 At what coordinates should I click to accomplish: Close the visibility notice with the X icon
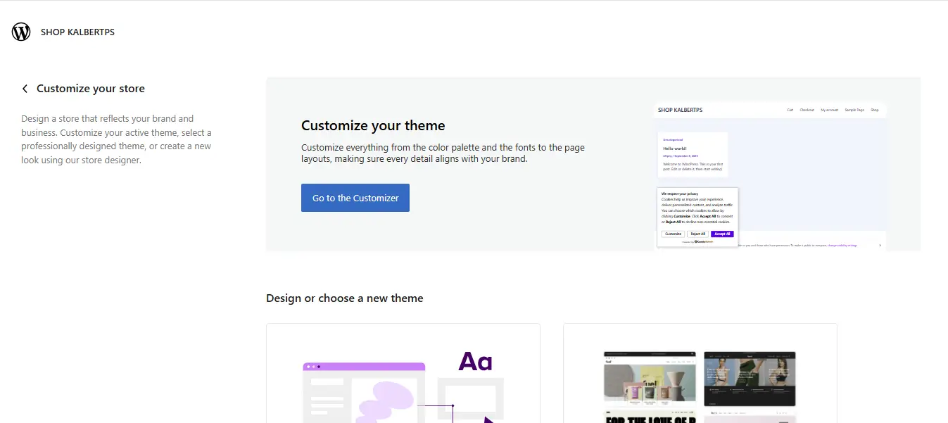(880, 245)
